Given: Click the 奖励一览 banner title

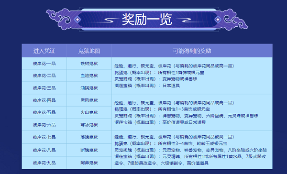Looking at the screenshot, I should pyautogui.click(x=147, y=19).
